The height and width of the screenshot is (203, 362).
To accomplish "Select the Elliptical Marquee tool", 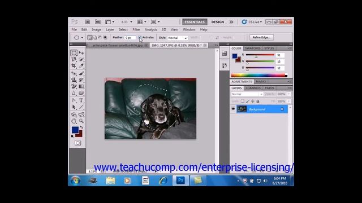I will click(74, 53).
